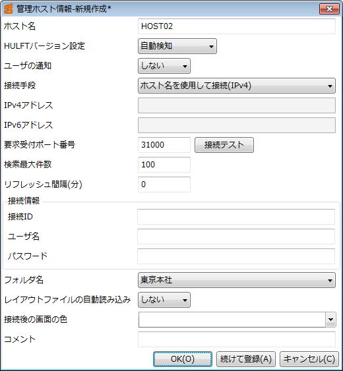Click the app icon in title bar
The width and height of the screenshot is (343, 371).
click(9, 9)
